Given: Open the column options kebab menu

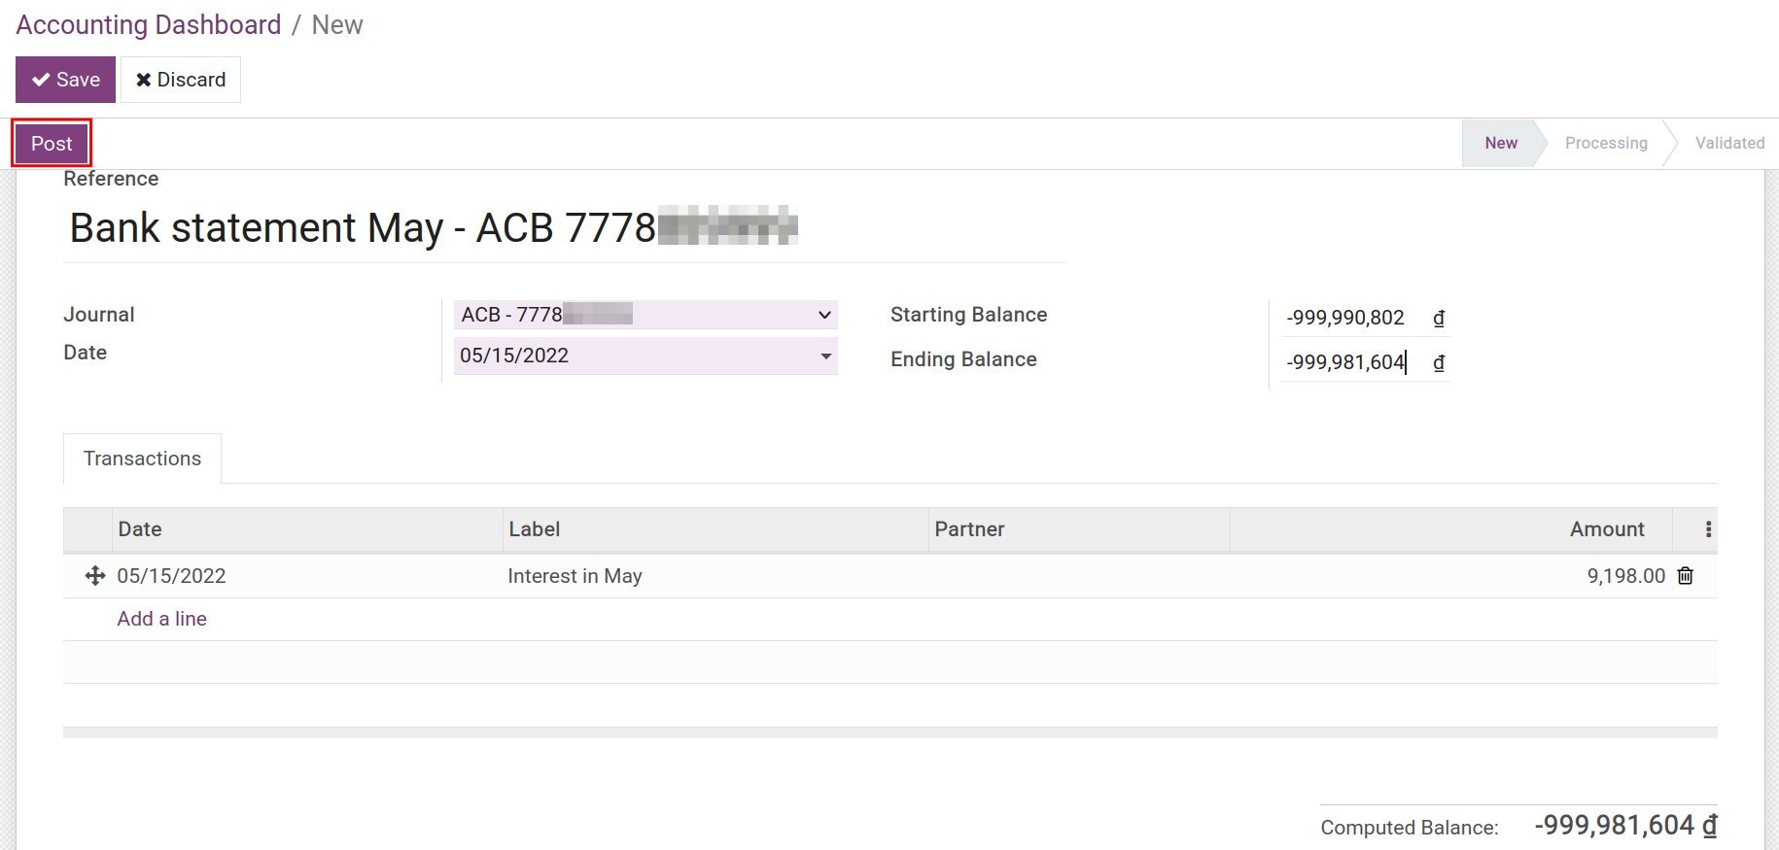Looking at the screenshot, I should 1708,529.
